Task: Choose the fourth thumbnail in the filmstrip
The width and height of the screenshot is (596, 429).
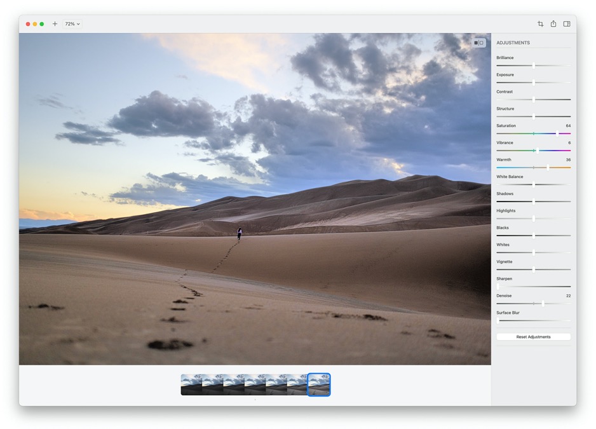Action: (255, 385)
